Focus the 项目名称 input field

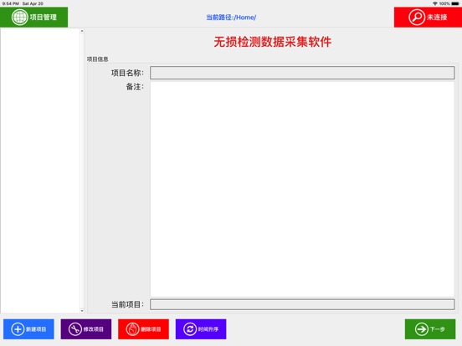pos(302,73)
